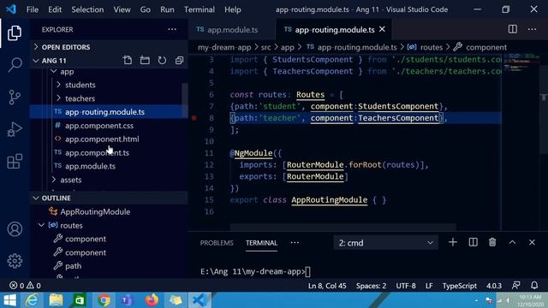This screenshot has width=548, height=308.
Task: Open panel more tabs ellipsis
Action: [x=295, y=243]
